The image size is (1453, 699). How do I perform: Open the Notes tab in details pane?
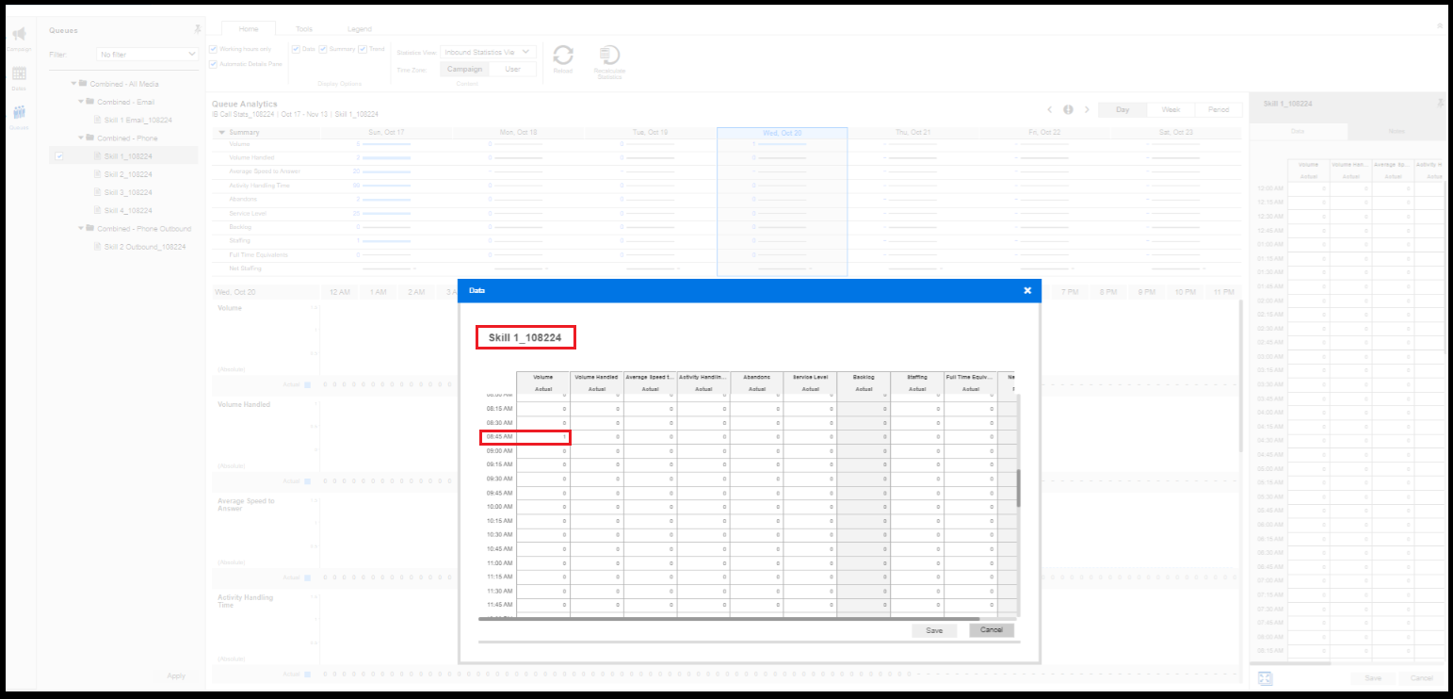pos(1396,132)
